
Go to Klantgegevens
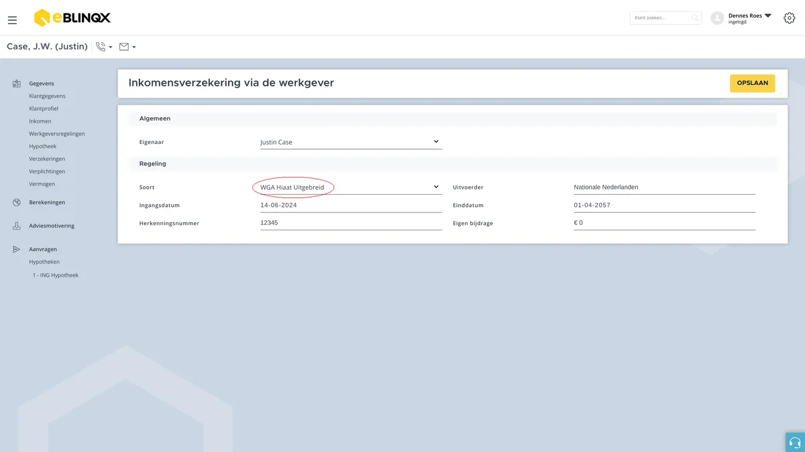pos(47,96)
